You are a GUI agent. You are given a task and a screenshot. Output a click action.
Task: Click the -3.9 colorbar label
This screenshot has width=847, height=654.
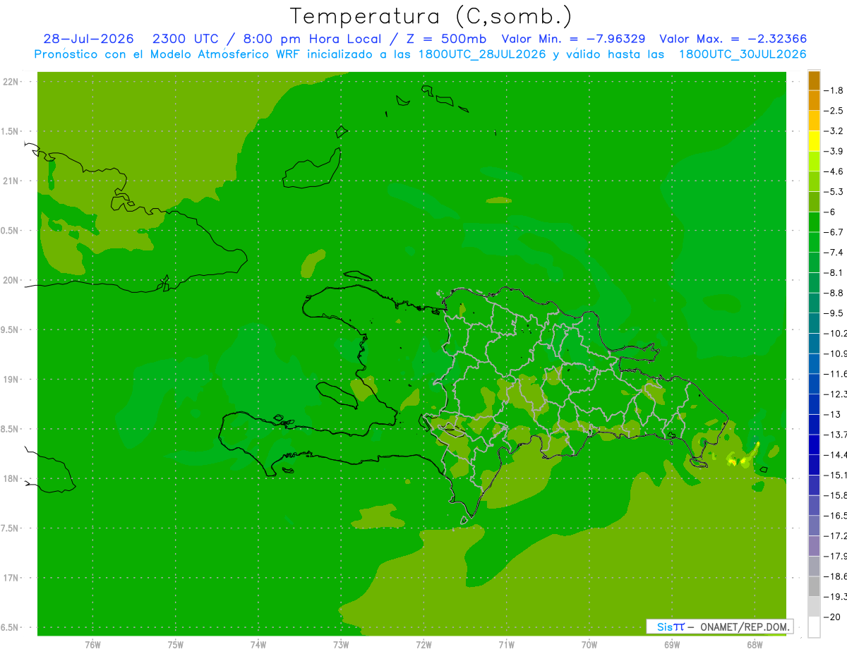click(x=834, y=151)
